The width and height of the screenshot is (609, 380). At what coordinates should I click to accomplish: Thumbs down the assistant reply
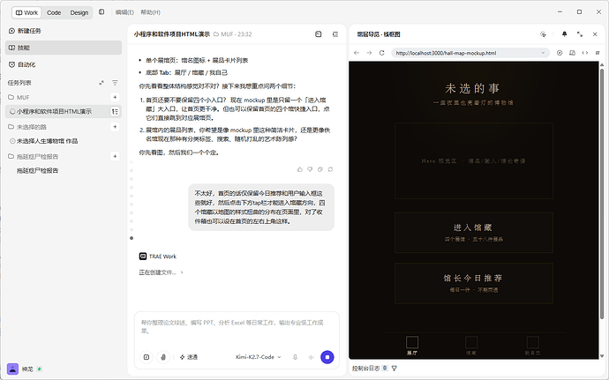point(310,169)
